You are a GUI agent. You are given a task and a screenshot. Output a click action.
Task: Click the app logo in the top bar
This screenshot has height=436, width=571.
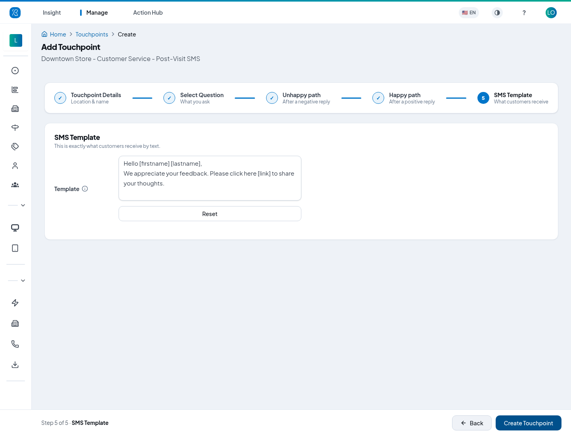coord(15,13)
